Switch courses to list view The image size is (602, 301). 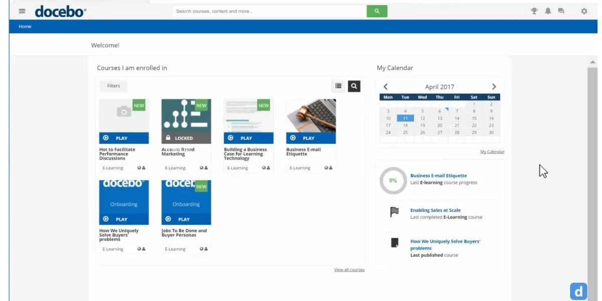(x=338, y=86)
